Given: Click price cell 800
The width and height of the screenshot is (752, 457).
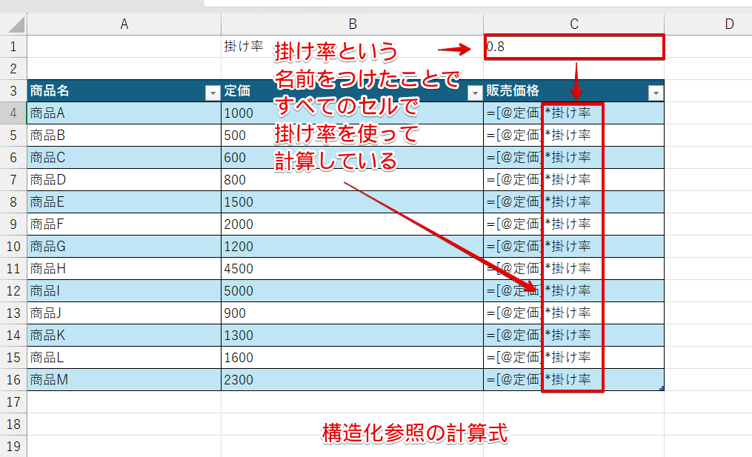Looking at the screenshot, I should click(x=353, y=180).
